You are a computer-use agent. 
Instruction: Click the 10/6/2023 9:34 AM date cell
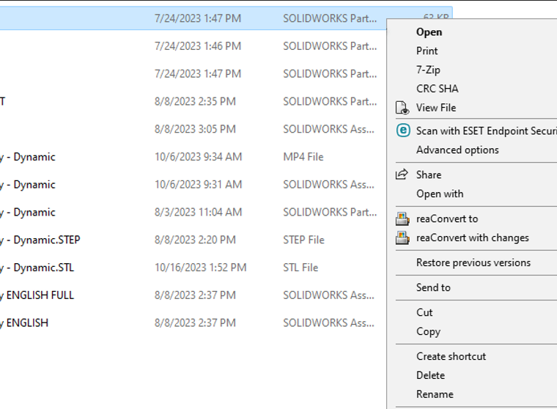coord(198,157)
